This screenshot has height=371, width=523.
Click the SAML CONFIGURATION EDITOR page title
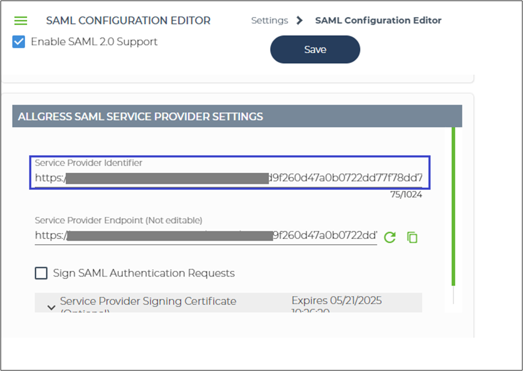pos(128,21)
